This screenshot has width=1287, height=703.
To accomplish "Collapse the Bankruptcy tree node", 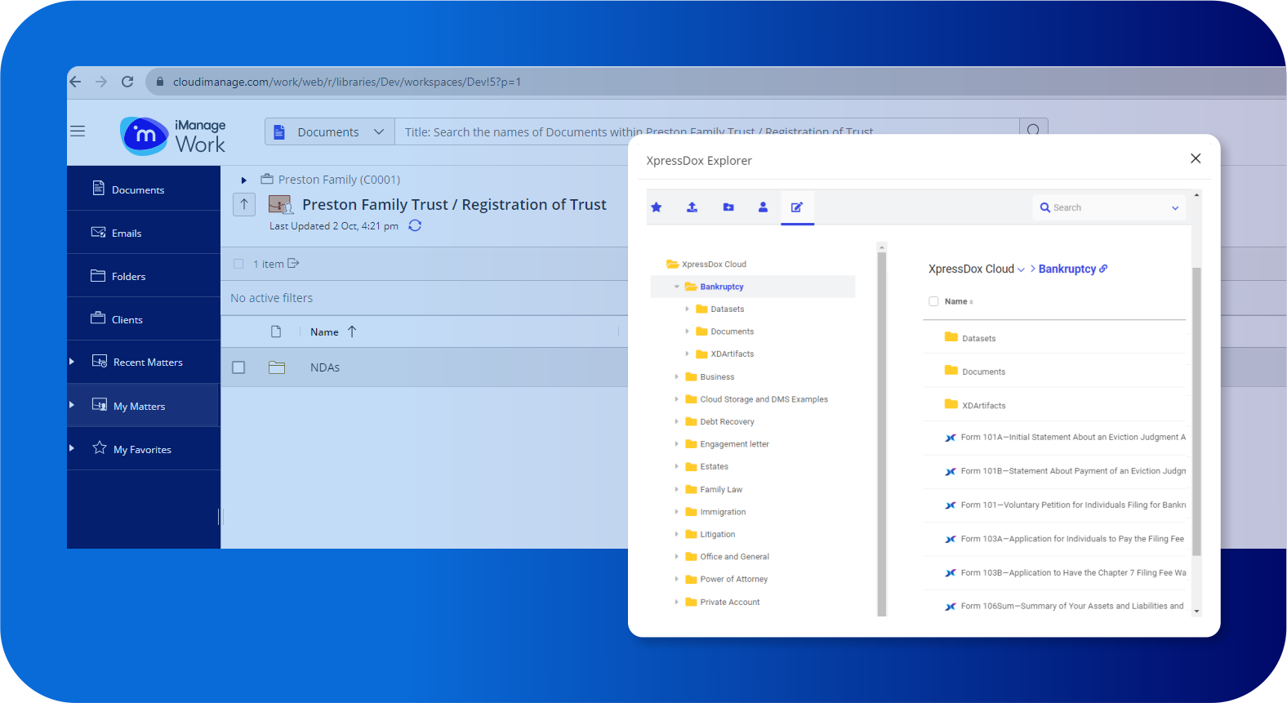I will coord(676,287).
